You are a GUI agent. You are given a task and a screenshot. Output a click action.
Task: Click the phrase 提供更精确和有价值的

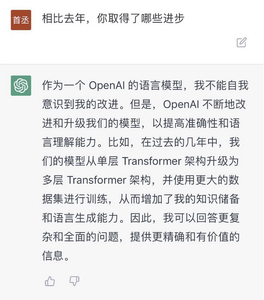pyautogui.click(x=185, y=237)
